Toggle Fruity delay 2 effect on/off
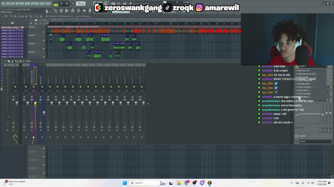Screen dimensions: 334x187 tap(331, 90)
